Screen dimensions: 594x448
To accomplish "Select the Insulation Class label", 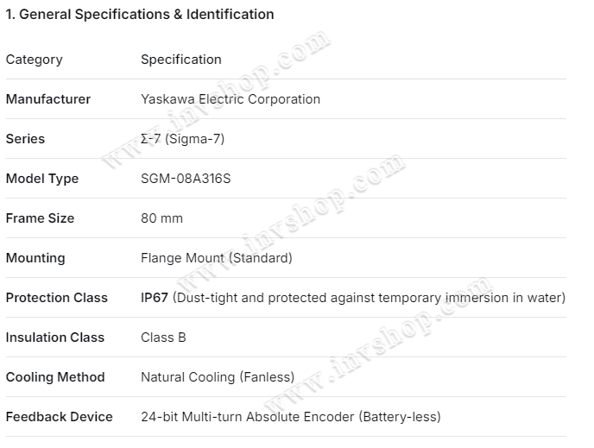I will click(55, 338).
